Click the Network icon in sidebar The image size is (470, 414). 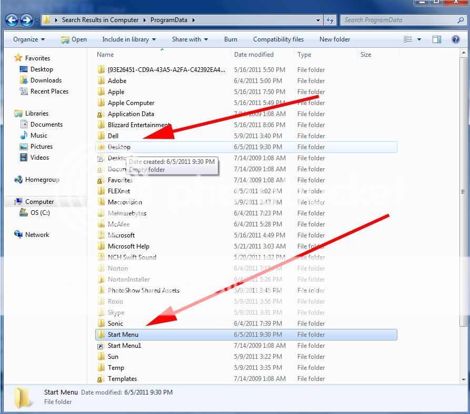coord(18,234)
